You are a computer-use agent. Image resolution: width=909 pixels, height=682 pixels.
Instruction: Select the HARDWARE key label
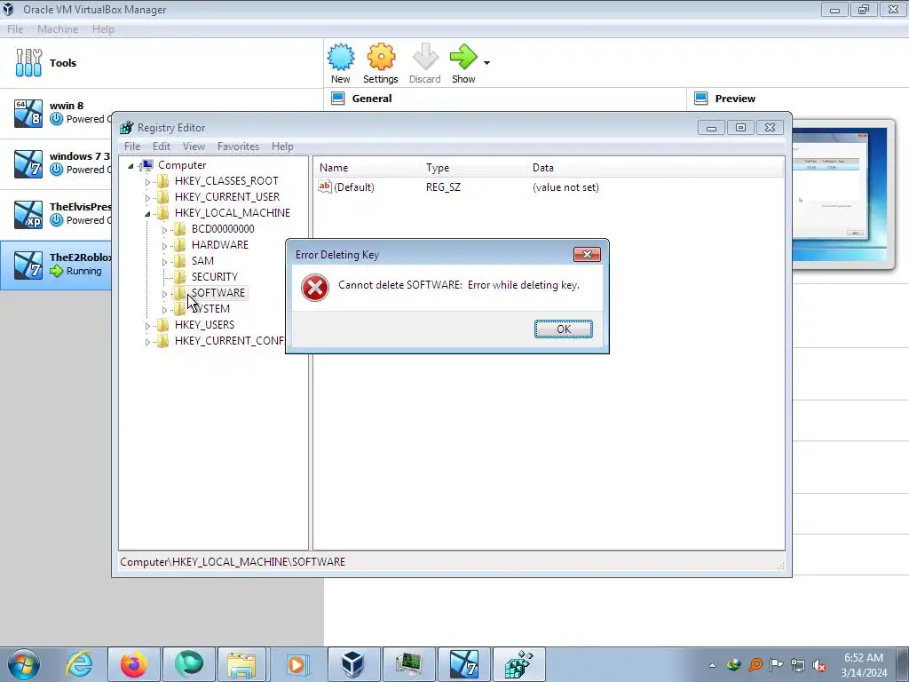coord(220,245)
